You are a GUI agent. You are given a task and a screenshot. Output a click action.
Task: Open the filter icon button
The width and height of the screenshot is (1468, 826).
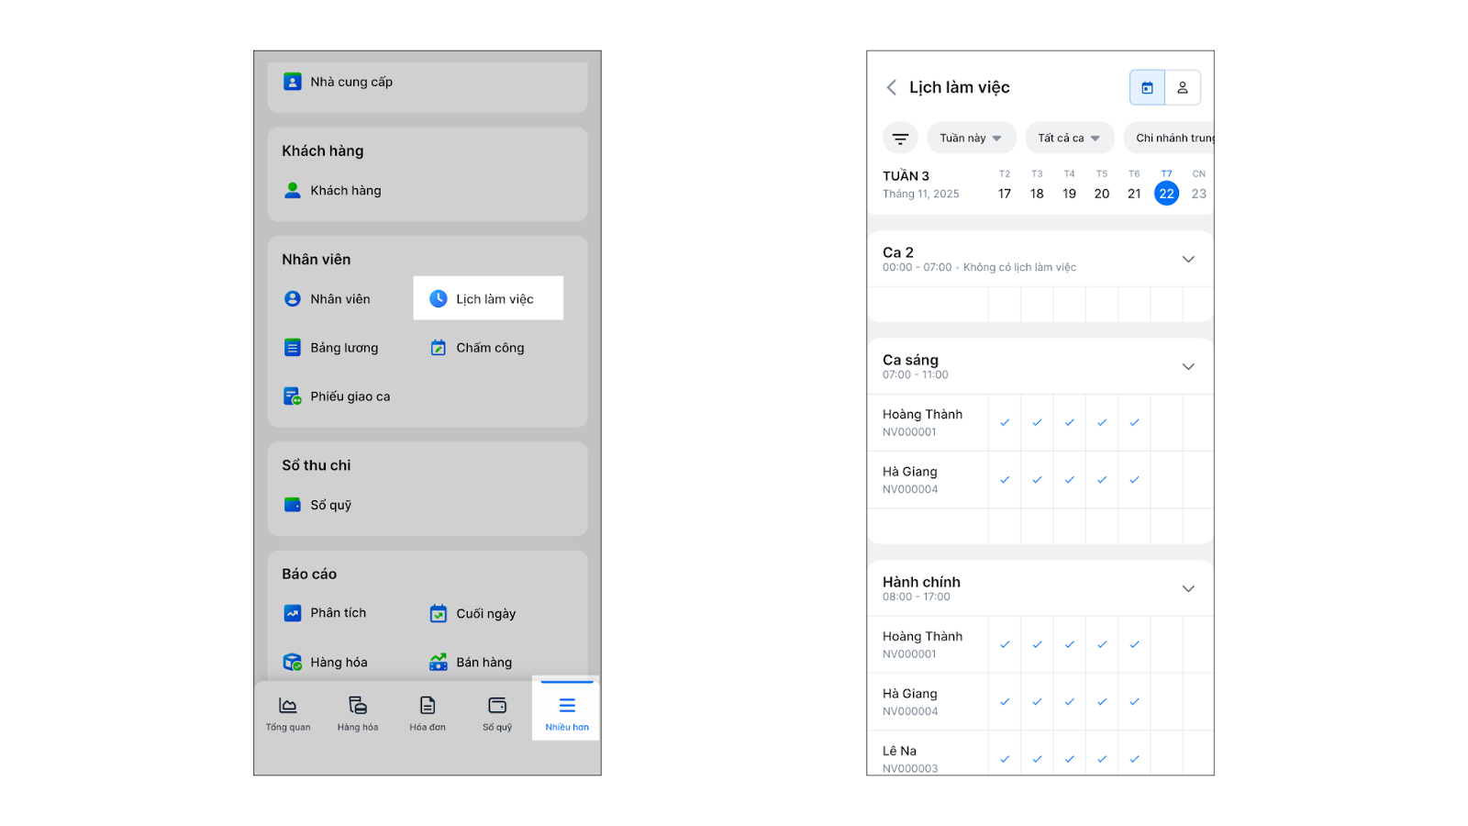[x=900, y=139]
